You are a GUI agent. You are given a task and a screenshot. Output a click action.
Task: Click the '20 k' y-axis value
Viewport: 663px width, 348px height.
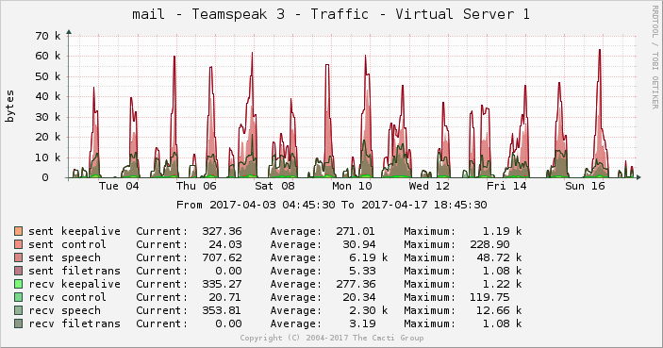click(48, 137)
